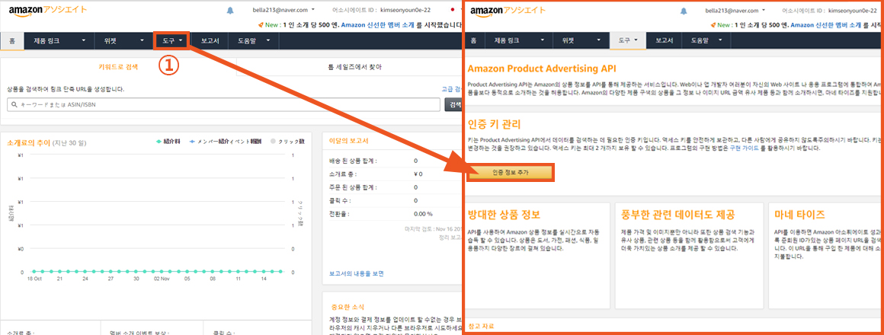Open 도구 menu in right page
The height and width of the screenshot is (335, 884).
628,40
